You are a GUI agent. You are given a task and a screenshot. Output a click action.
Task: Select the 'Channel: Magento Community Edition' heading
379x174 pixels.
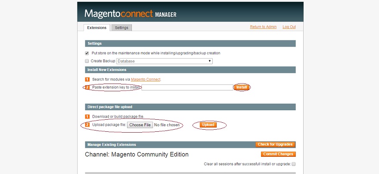[137, 155]
